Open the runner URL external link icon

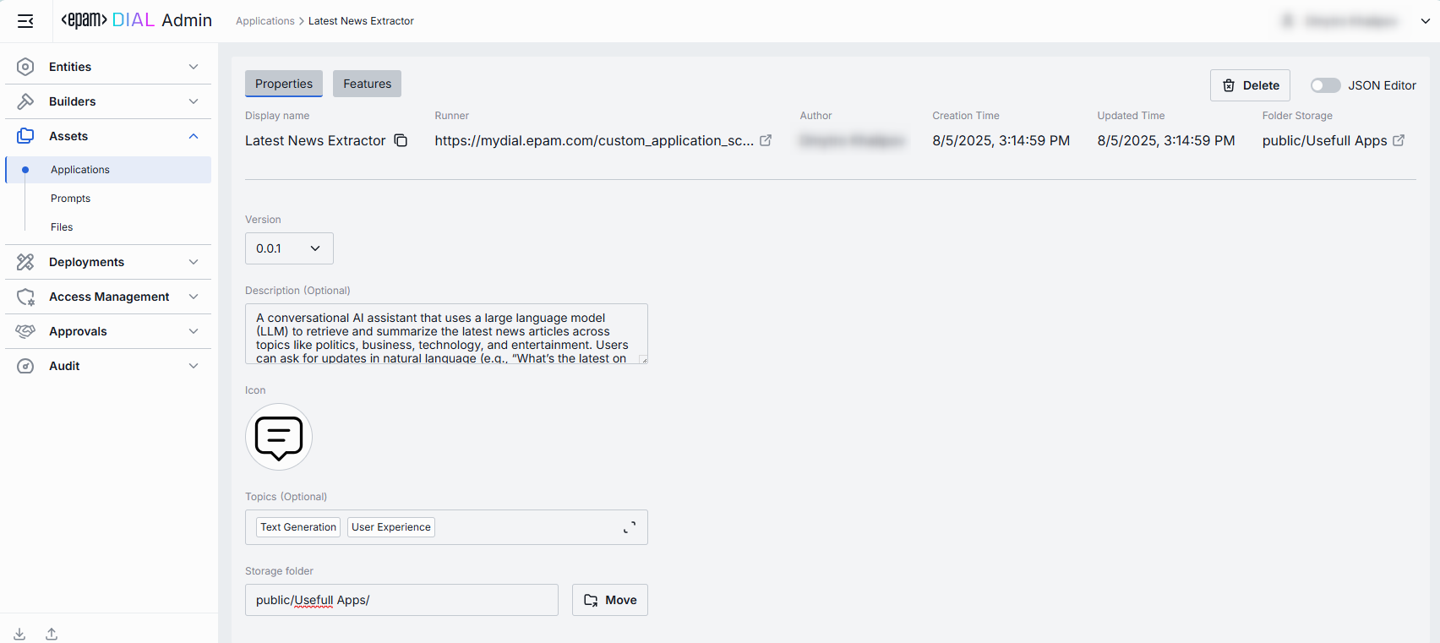tap(766, 140)
